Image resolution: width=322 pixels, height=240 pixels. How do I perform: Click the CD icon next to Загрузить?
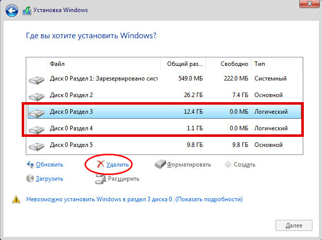pos(30,179)
